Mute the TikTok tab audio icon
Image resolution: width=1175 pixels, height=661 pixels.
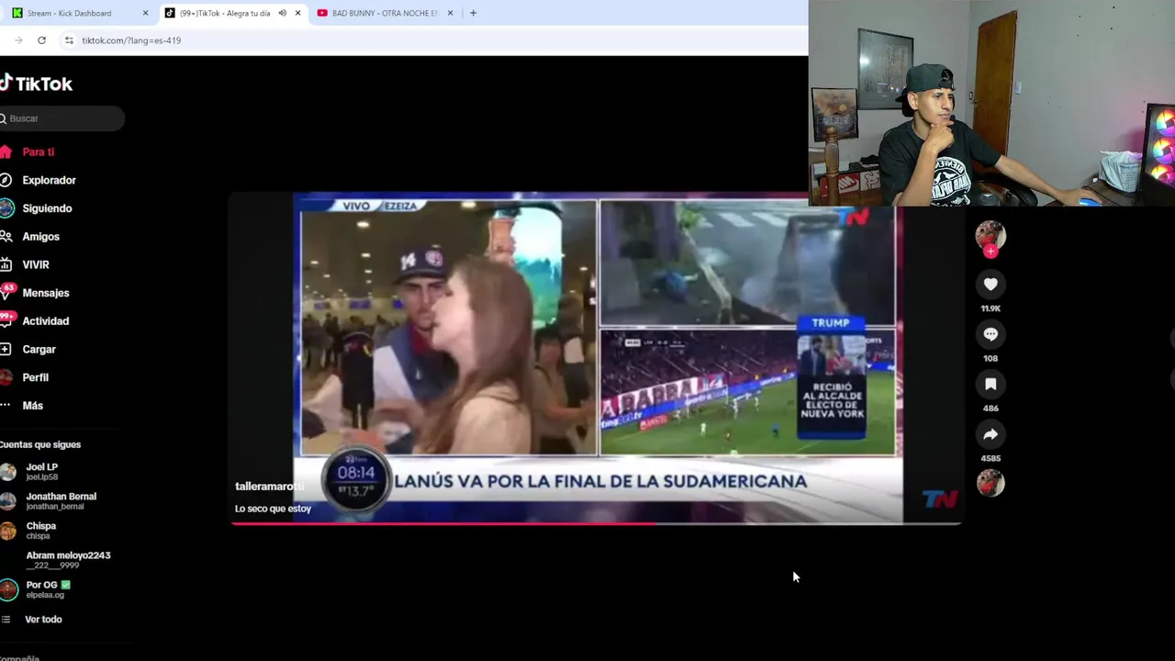pos(283,13)
